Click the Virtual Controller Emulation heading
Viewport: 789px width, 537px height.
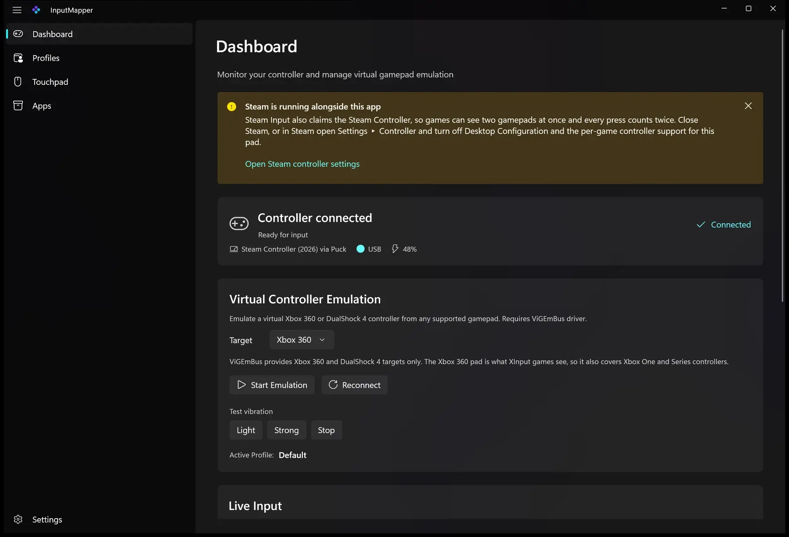pyautogui.click(x=305, y=299)
